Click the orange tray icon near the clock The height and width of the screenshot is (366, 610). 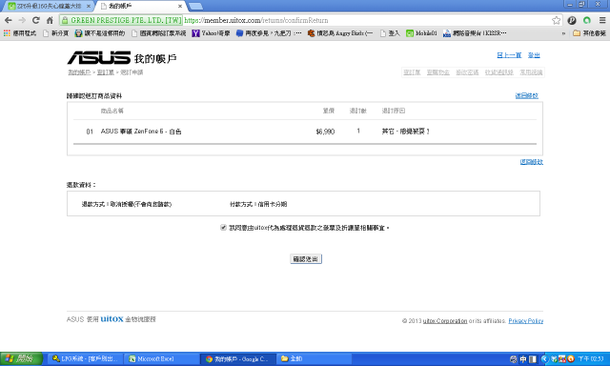click(x=571, y=358)
